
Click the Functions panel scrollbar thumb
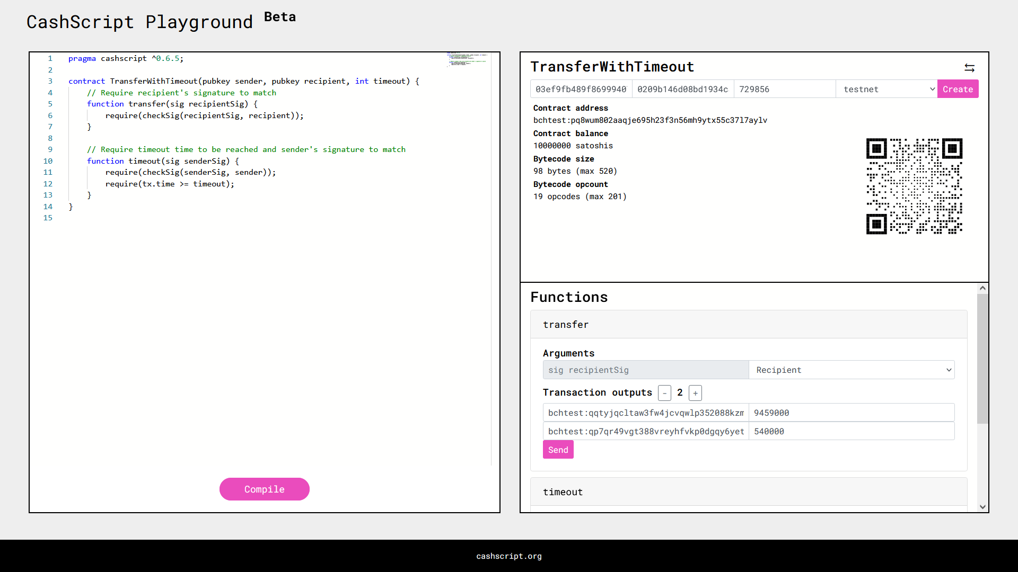coord(982,359)
